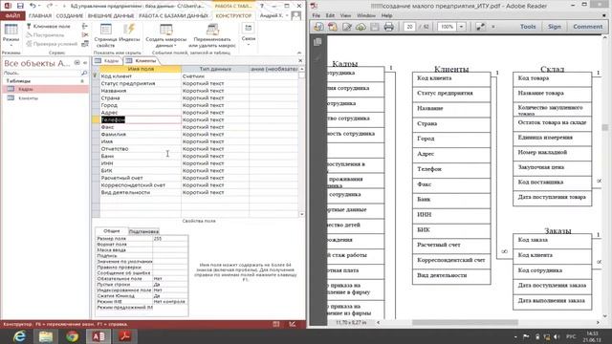Open Comment pane in Adobe Reader
612x344 pixels.
[587, 27]
